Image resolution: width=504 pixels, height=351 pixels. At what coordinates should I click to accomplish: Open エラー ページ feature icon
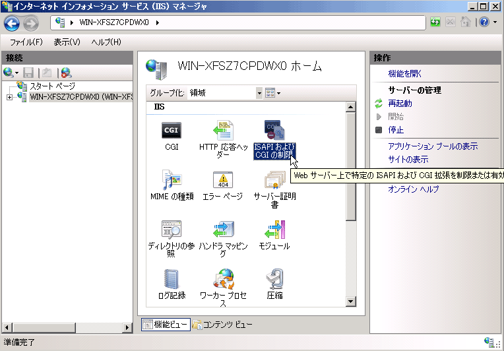coord(223,180)
